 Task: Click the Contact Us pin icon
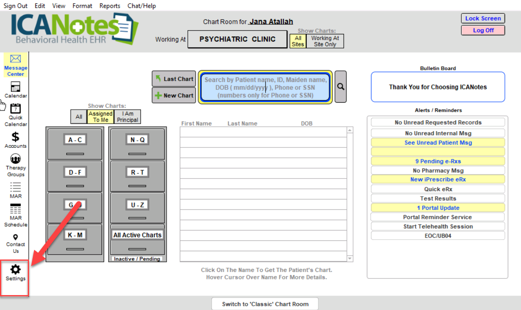pyautogui.click(x=15, y=237)
